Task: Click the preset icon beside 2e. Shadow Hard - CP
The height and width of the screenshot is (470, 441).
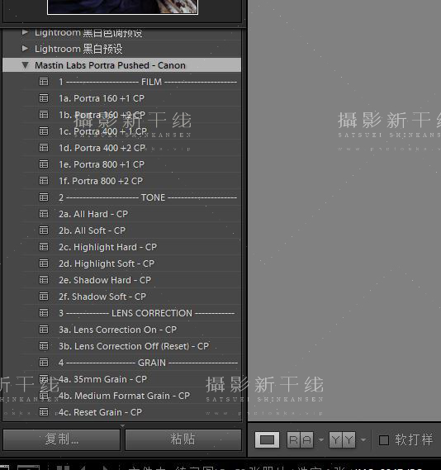Action: (44, 280)
